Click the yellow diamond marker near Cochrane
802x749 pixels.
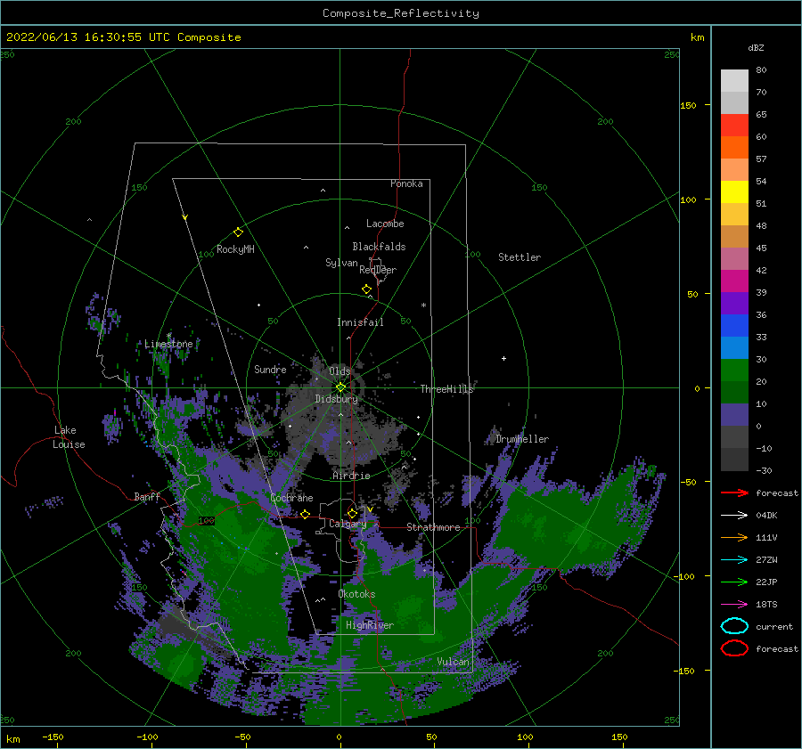point(306,515)
